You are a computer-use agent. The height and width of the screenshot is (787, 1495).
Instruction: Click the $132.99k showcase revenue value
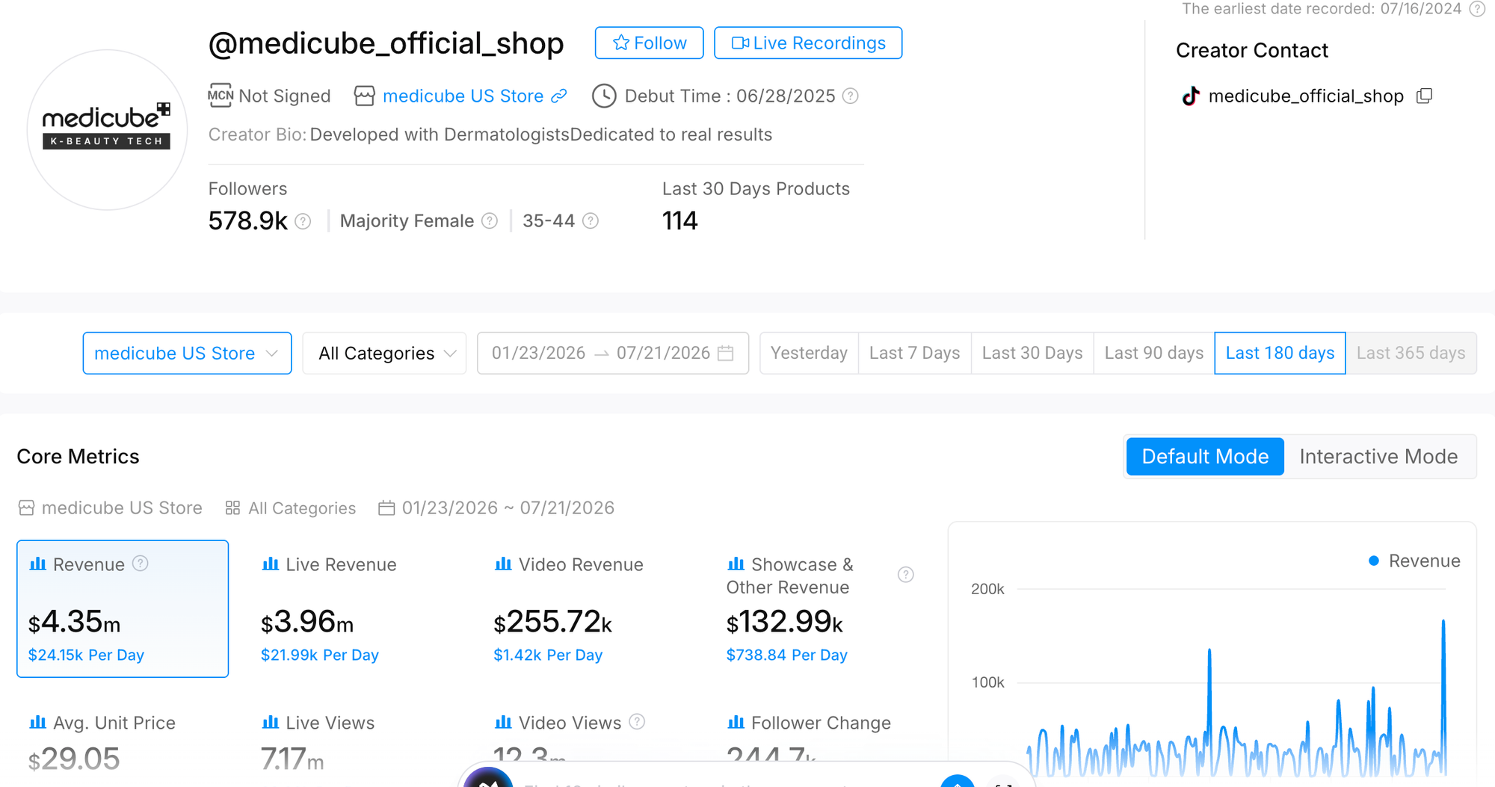pos(785,622)
